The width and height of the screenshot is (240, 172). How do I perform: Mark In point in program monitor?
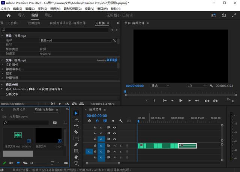pyautogui.click(x=147, y=100)
